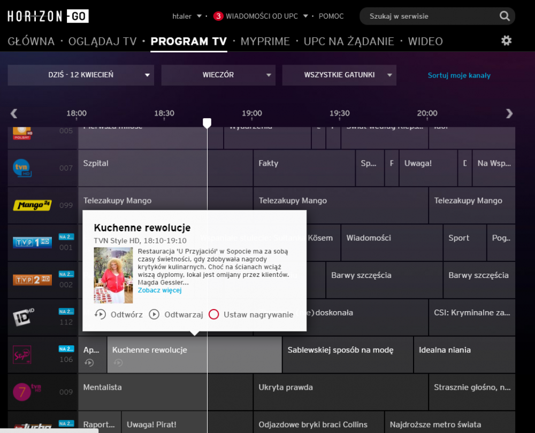
Task: Select the TVN HD channel logo
Action: (22, 168)
